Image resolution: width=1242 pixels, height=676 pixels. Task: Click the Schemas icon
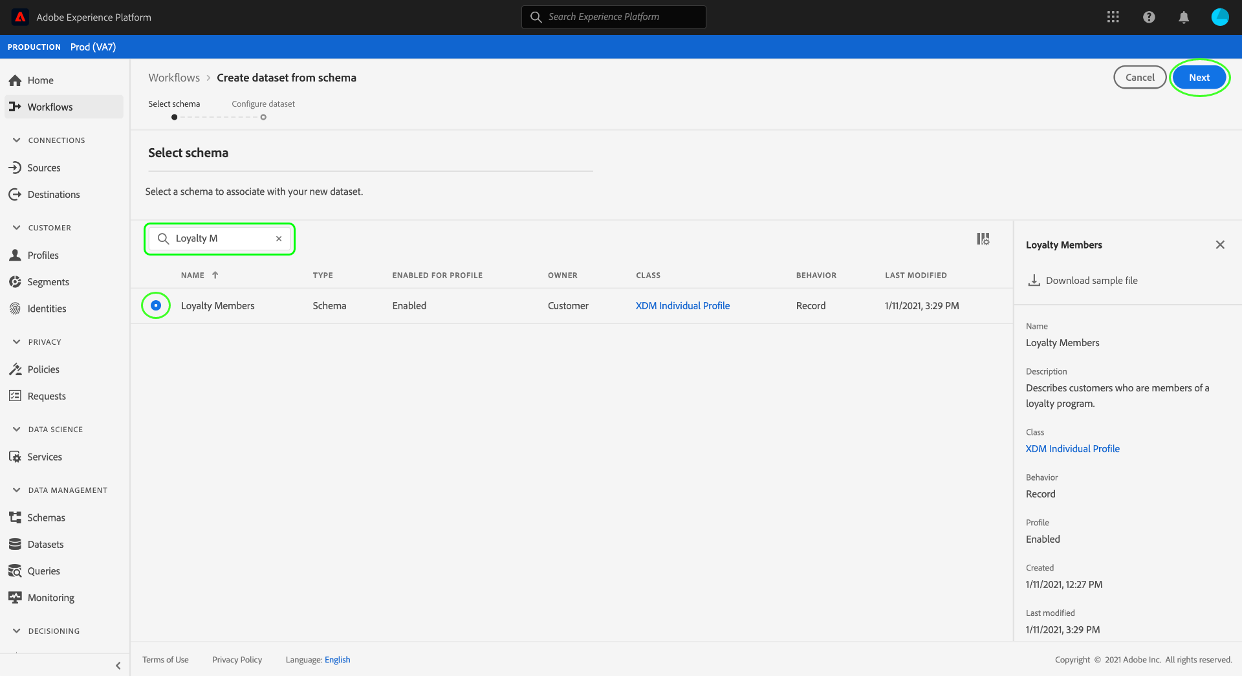15,518
